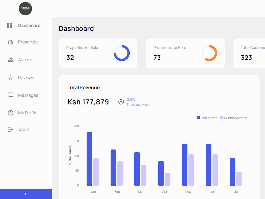This screenshot has width=265, height=199.
Task: Open the Reviews section
Action: pyautogui.click(x=26, y=78)
